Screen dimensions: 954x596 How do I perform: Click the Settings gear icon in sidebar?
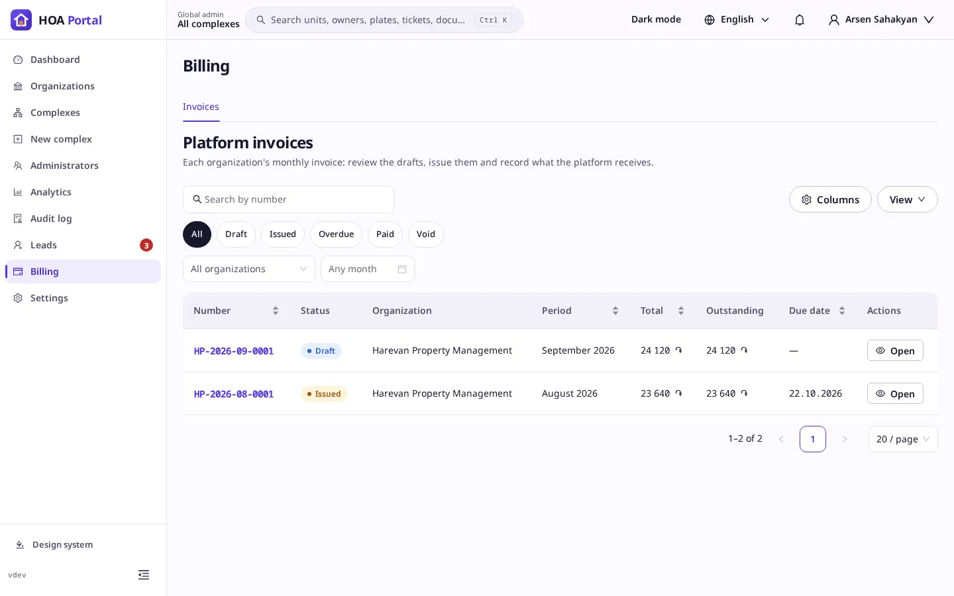(18, 298)
